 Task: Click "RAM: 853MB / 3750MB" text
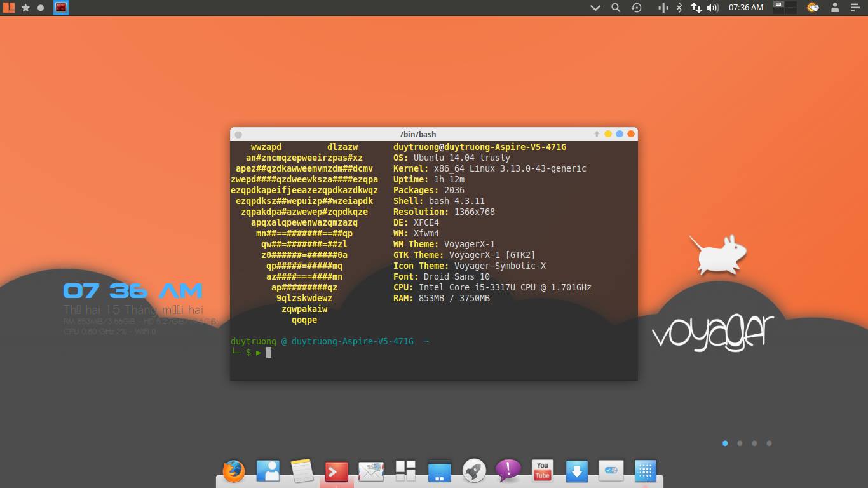coord(442,298)
